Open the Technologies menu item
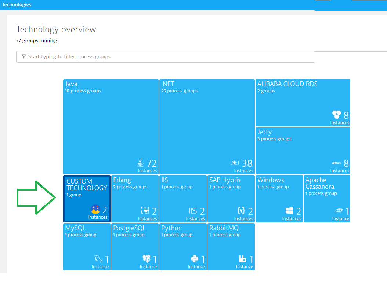The width and height of the screenshot is (387, 288). [17, 5]
